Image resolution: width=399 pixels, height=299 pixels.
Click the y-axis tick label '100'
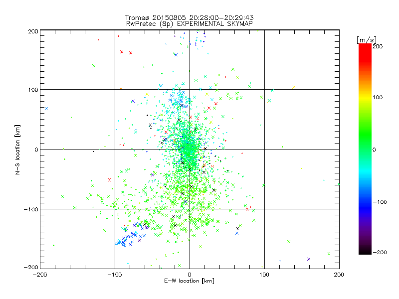coord(33,90)
